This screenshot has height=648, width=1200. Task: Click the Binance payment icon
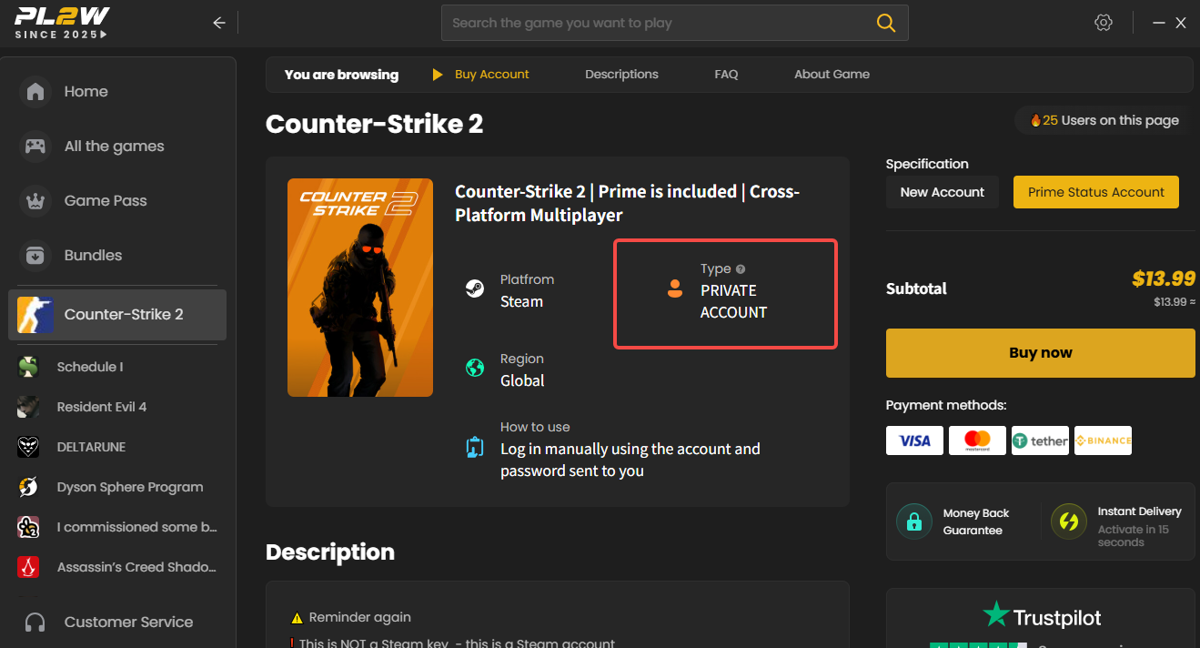(1103, 440)
